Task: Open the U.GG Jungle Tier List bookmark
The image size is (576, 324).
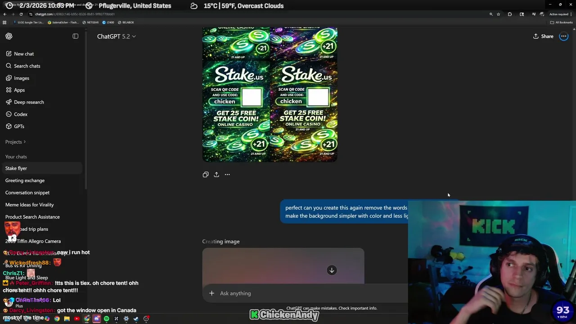Action: pos(28,22)
